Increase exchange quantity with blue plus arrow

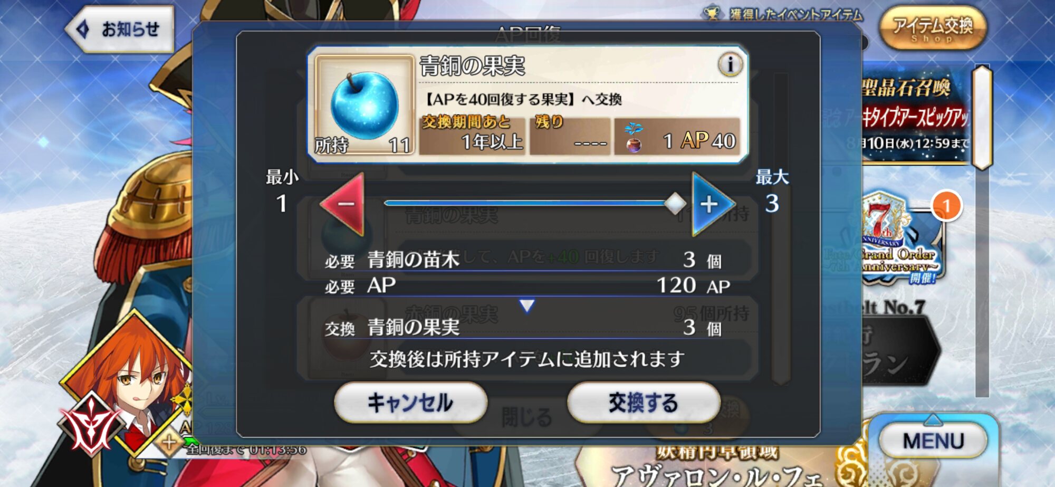712,204
